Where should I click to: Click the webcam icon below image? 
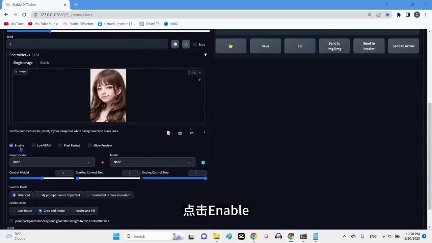click(180, 133)
